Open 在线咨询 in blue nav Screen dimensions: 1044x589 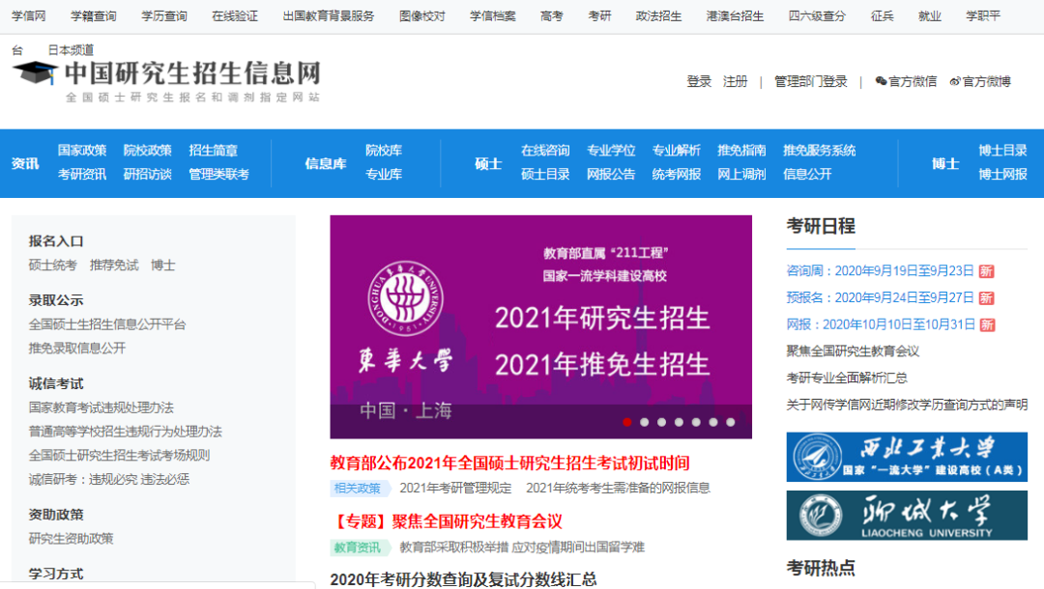coord(545,151)
